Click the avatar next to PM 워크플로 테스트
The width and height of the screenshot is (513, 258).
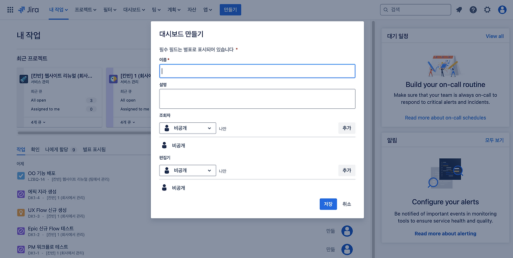347,249
